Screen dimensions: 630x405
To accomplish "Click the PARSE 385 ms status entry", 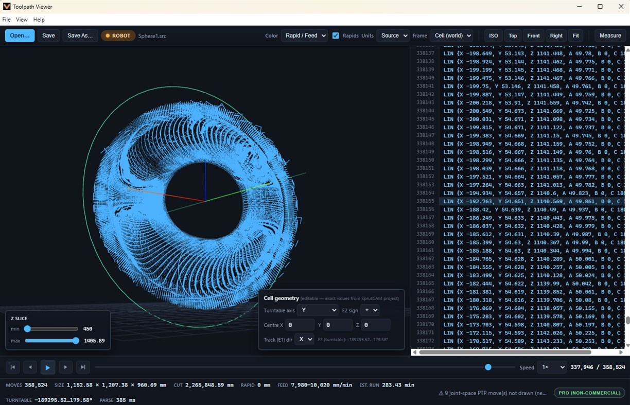I will (117, 400).
